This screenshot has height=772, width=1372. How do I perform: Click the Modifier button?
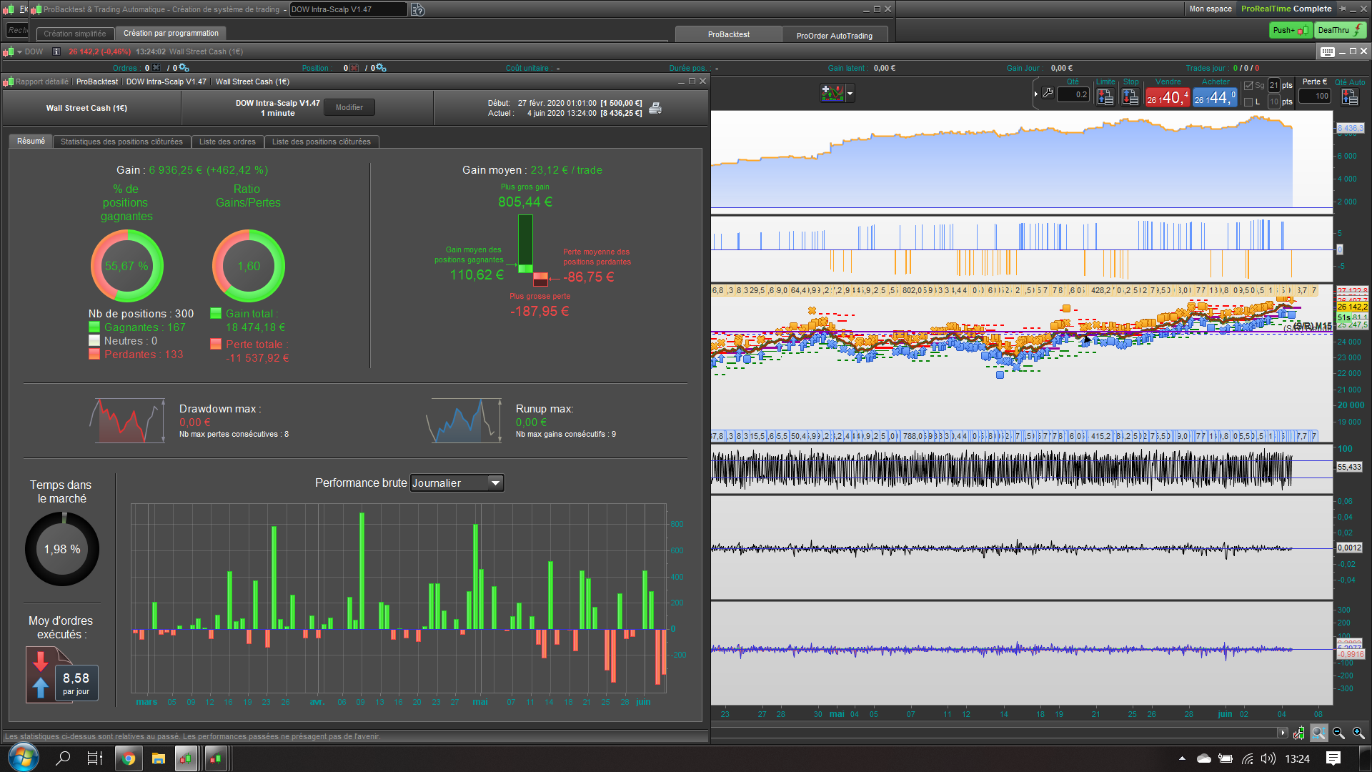349,107
